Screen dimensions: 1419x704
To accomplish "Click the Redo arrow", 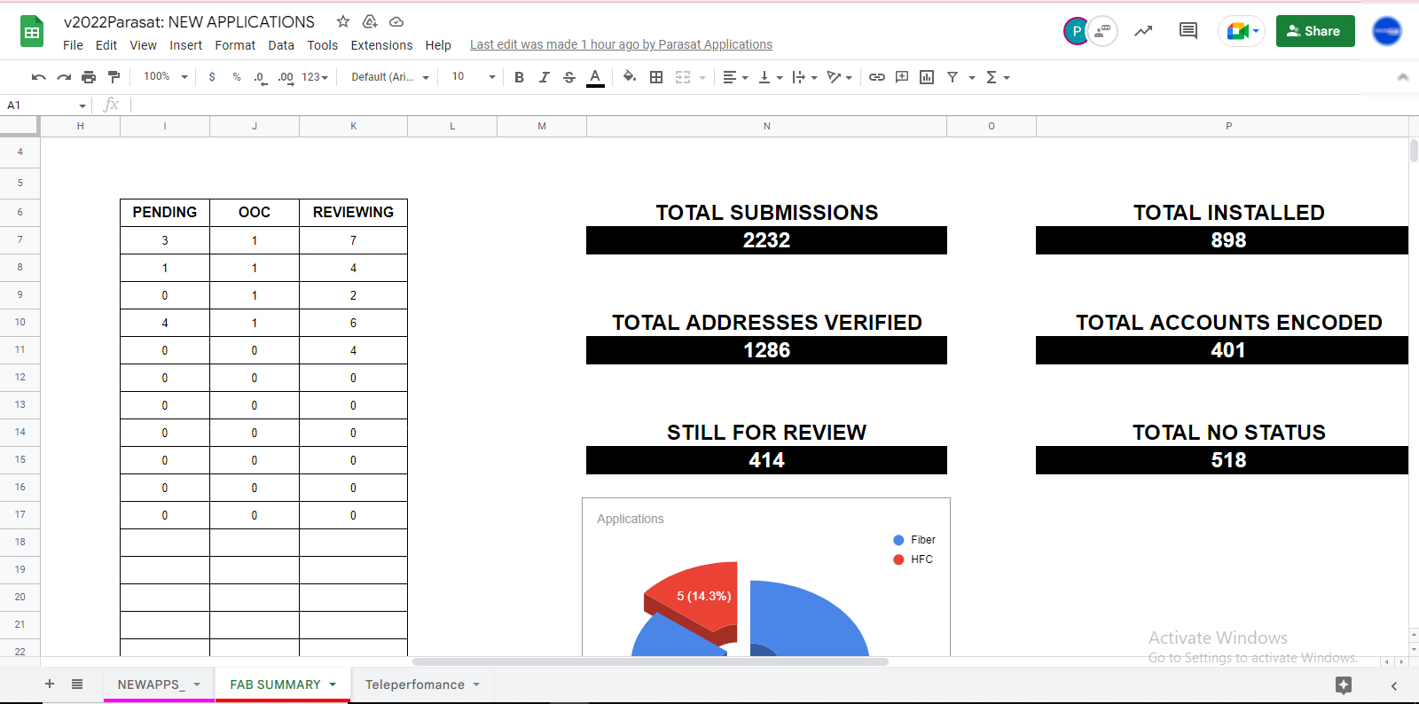I will (x=64, y=77).
